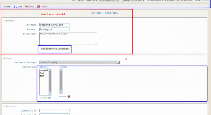
Task: Click the Save label in the Actions toolbar
Action: [x=20, y=7]
